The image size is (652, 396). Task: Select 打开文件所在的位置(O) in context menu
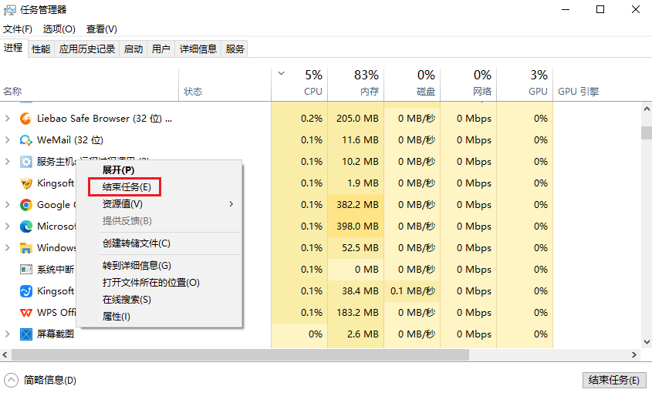pyautogui.click(x=150, y=283)
